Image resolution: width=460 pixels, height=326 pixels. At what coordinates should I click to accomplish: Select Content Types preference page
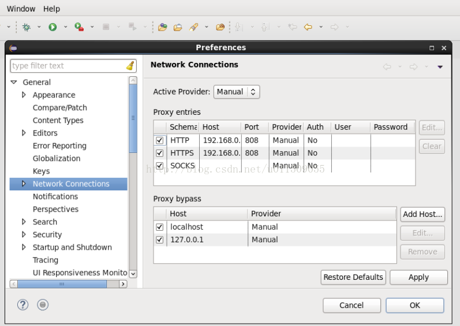click(x=58, y=121)
